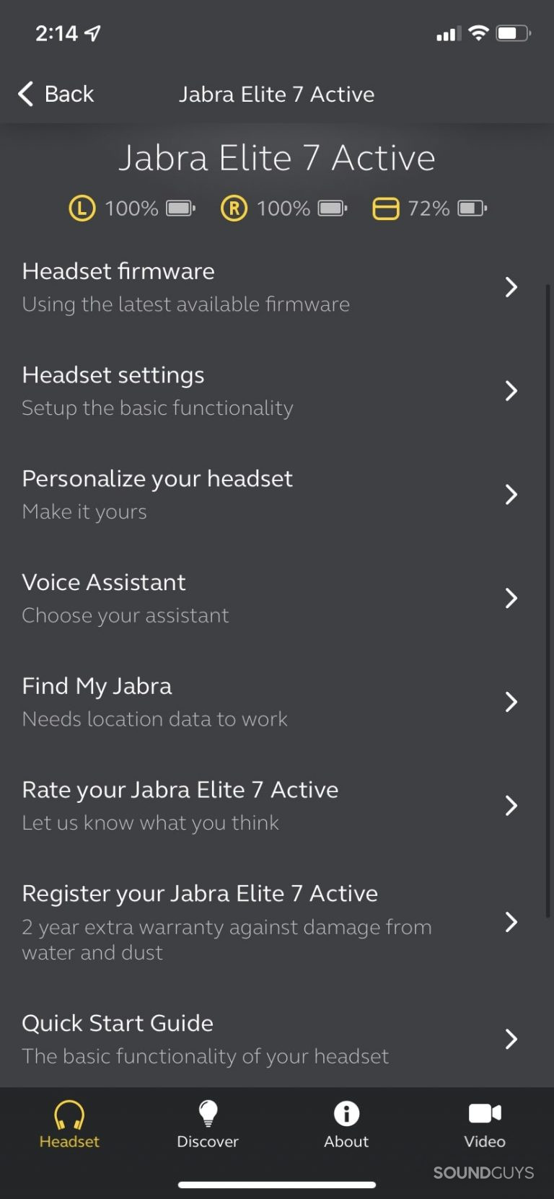
Task: Tap the left earbud battery icon
Action: 180,208
